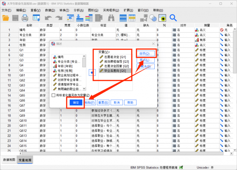The image size is (237, 170).
Task: Click the Weight cases circles icon
Action: point(153,18)
